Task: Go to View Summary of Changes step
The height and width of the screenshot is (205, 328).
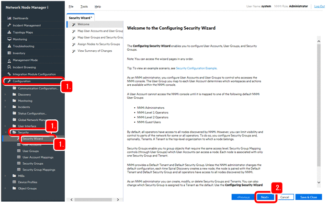Action: click(95, 51)
